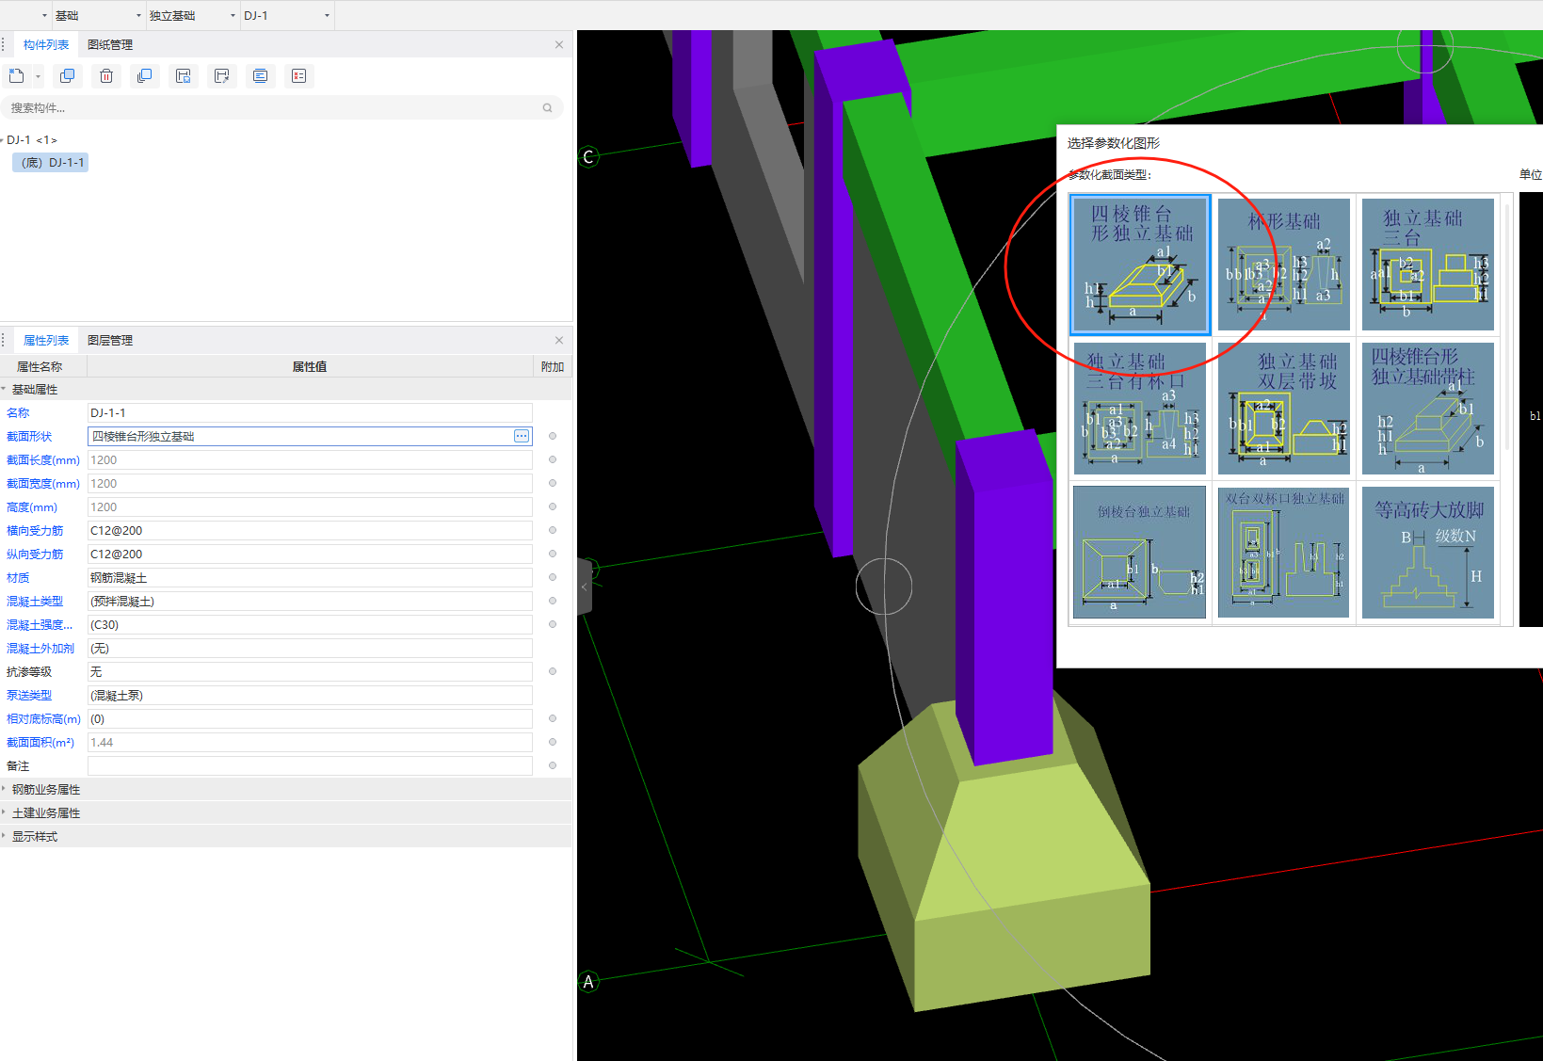The height and width of the screenshot is (1061, 1543).
Task: Collapse the 基础属性 group
Action: tap(4, 389)
